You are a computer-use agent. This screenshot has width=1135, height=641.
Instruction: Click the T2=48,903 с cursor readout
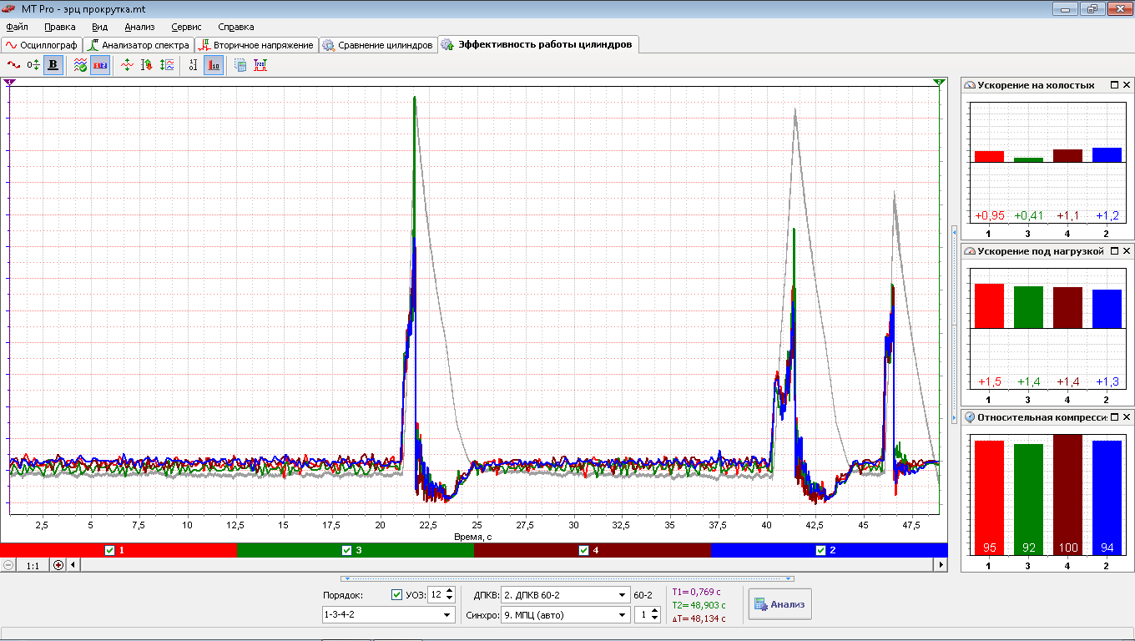tap(699, 605)
